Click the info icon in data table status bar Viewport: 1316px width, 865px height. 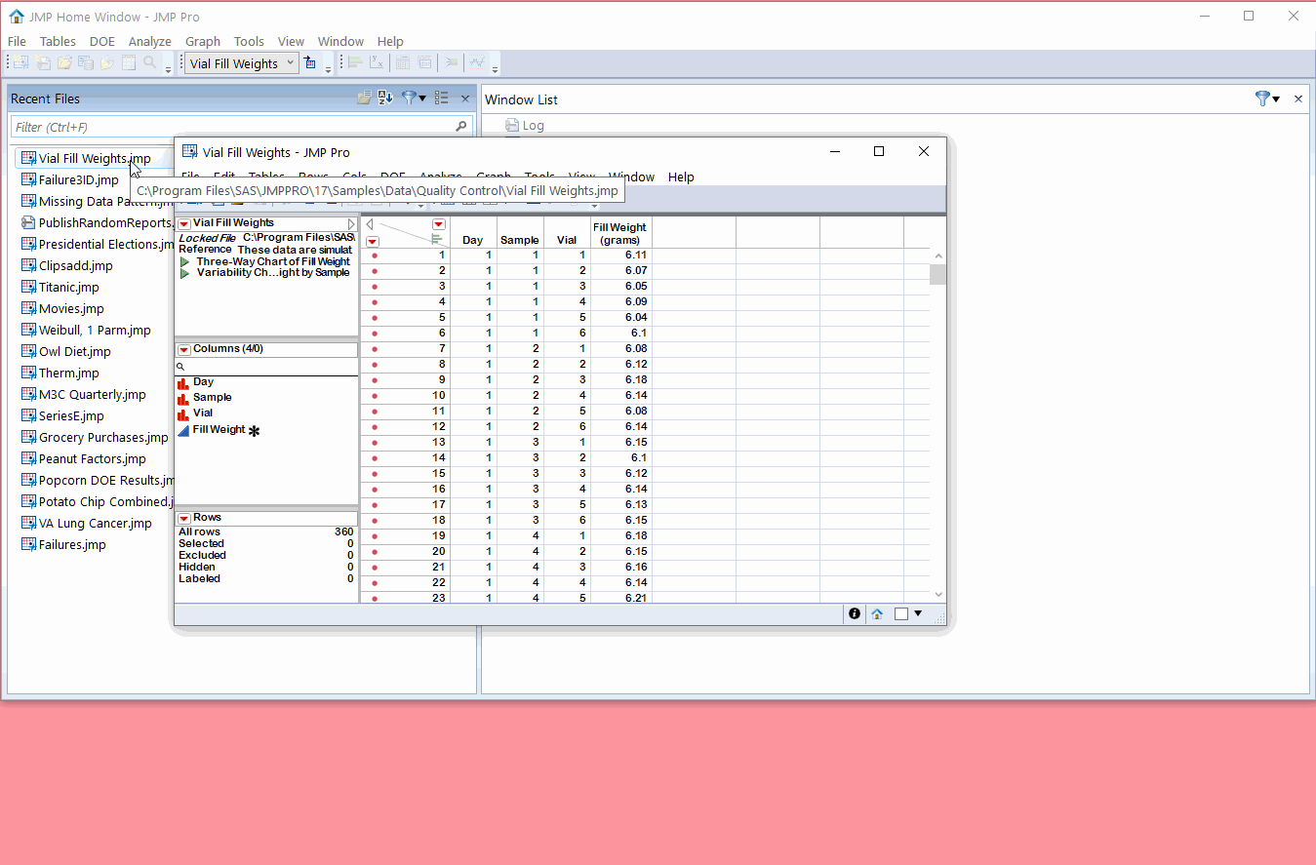[x=854, y=613]
